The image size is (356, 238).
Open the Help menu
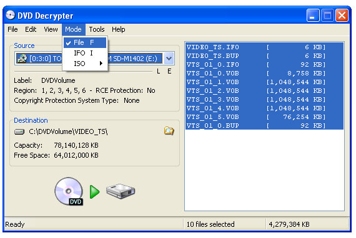(118, 29)
